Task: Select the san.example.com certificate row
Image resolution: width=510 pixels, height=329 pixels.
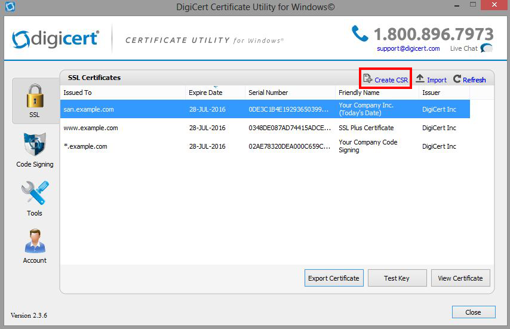Action: click(265, 109)
